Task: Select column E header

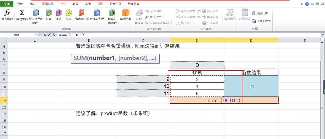Action: [251, 40]
